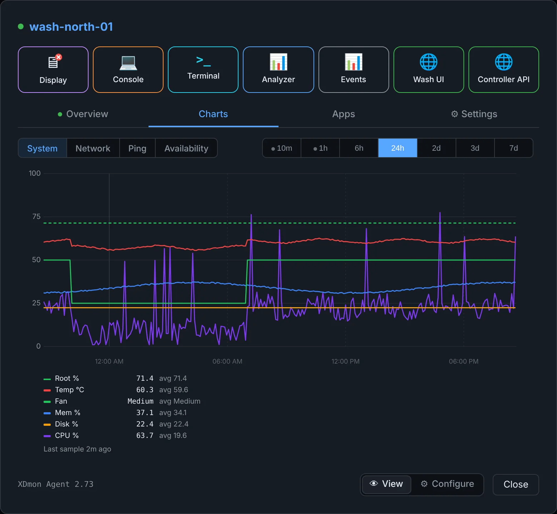Set time range to 3d
This screenshot has width=557, height=514.
pyautogui.click(x=475, y=148)
